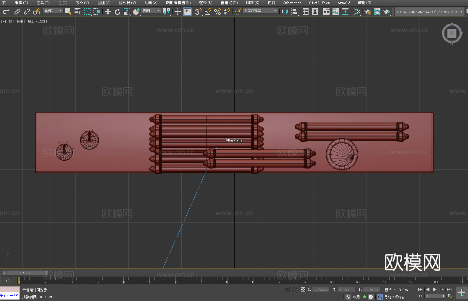Toggle the Percent Snap button
This screenshot has height=301, width=468.
tap(217, 12)
